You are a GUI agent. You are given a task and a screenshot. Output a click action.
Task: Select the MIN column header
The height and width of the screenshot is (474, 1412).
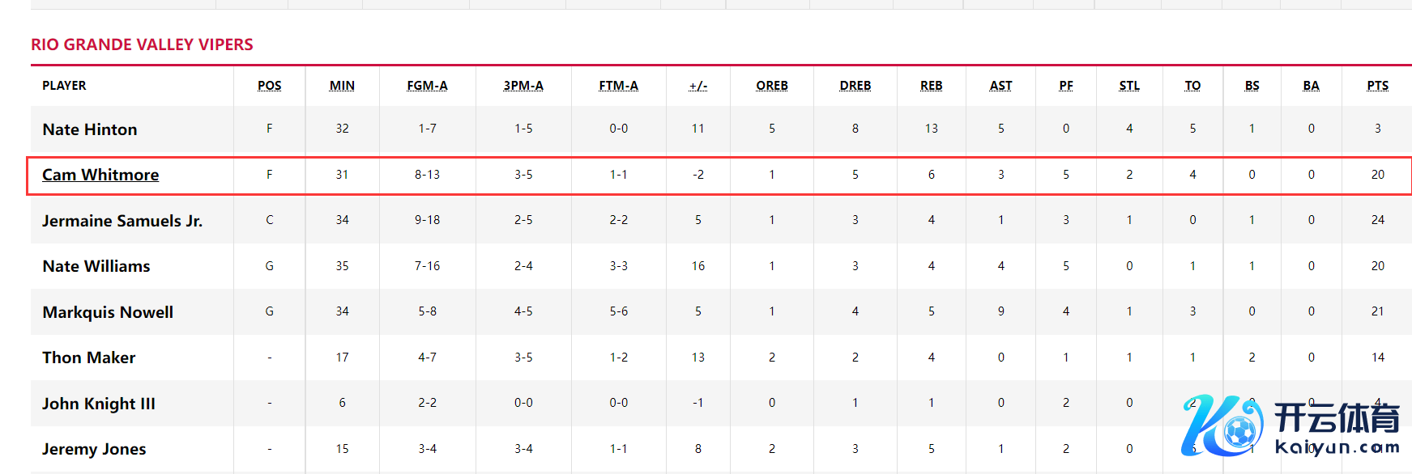pyautogui.click(x=342, y=86)
